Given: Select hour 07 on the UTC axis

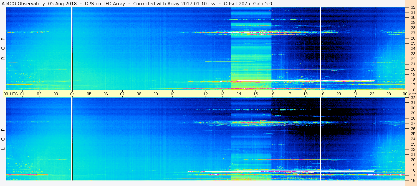Looking at the screenshot, I should point(122,94).
